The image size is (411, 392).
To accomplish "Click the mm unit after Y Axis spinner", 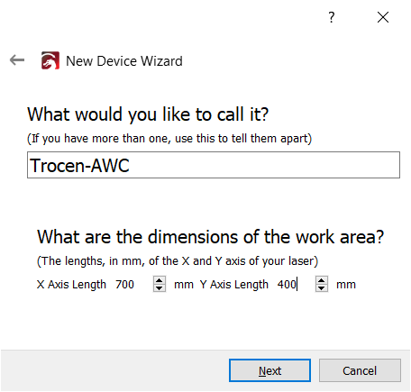I will (346, 285).
